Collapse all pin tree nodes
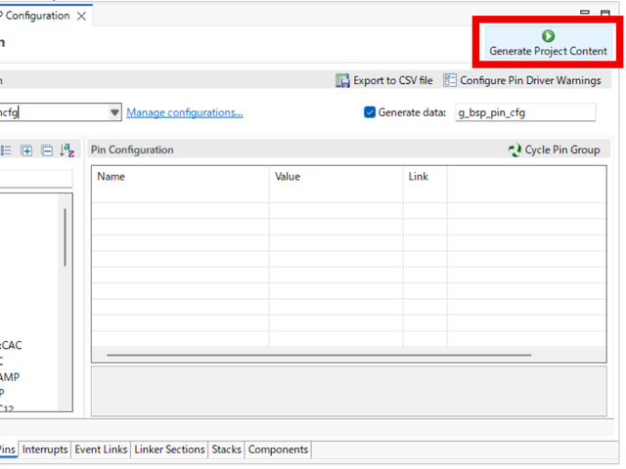 click(x=47, y=150)
